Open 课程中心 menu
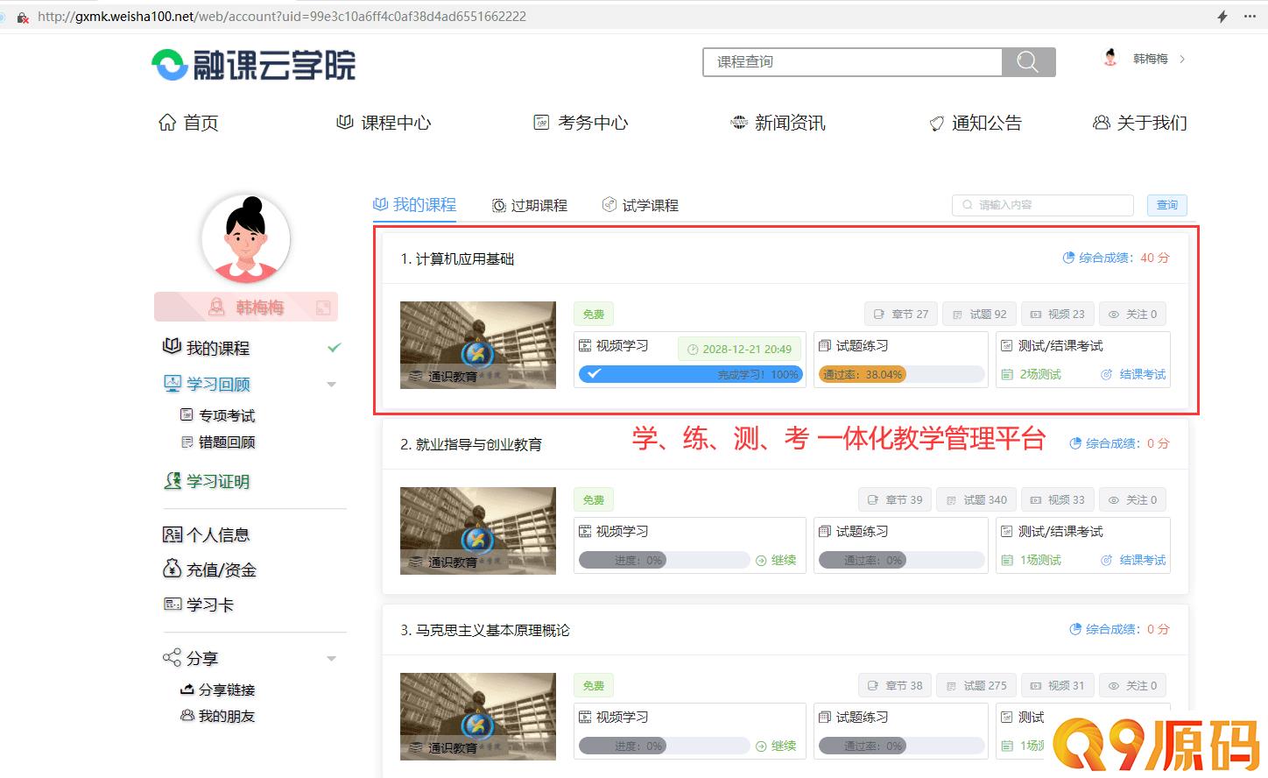The height and width of the screenshot is (778, 1268). coord(384,123)
